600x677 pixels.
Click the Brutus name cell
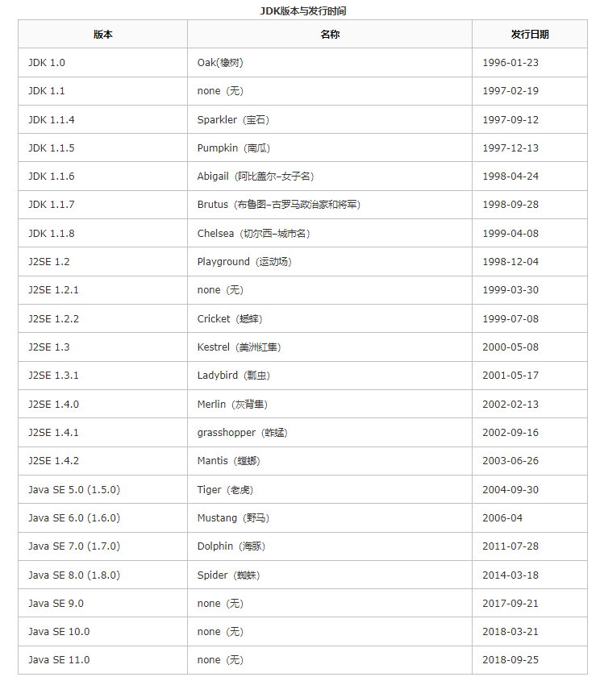pyautogui.click(x=278, y=205)
